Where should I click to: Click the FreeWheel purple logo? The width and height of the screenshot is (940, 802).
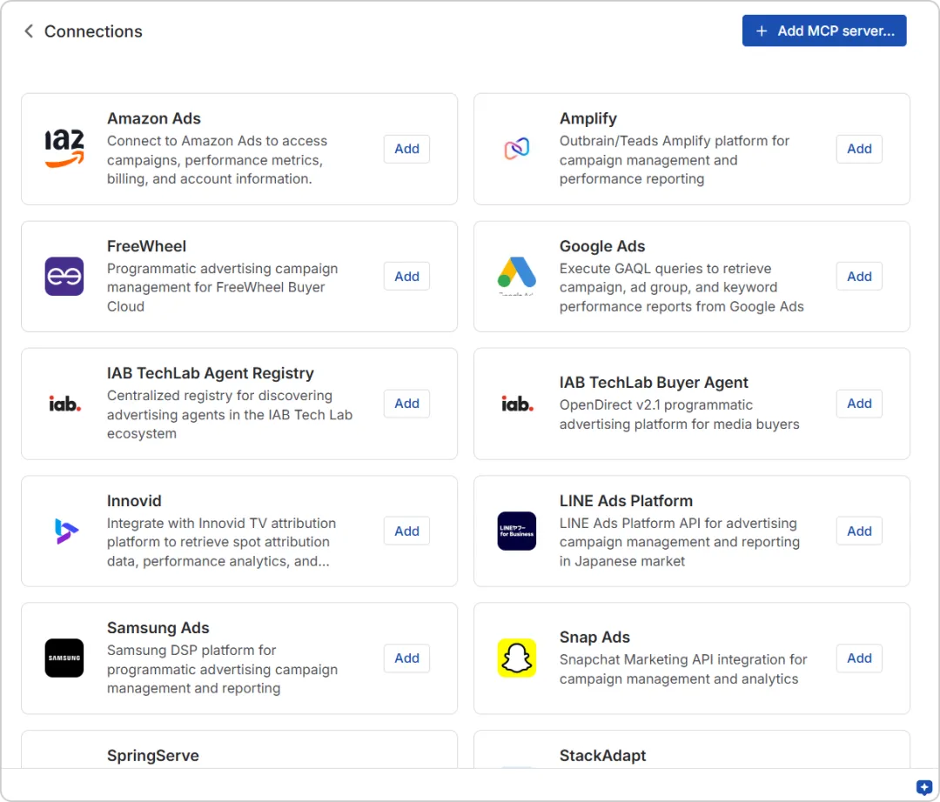(64, 276)
